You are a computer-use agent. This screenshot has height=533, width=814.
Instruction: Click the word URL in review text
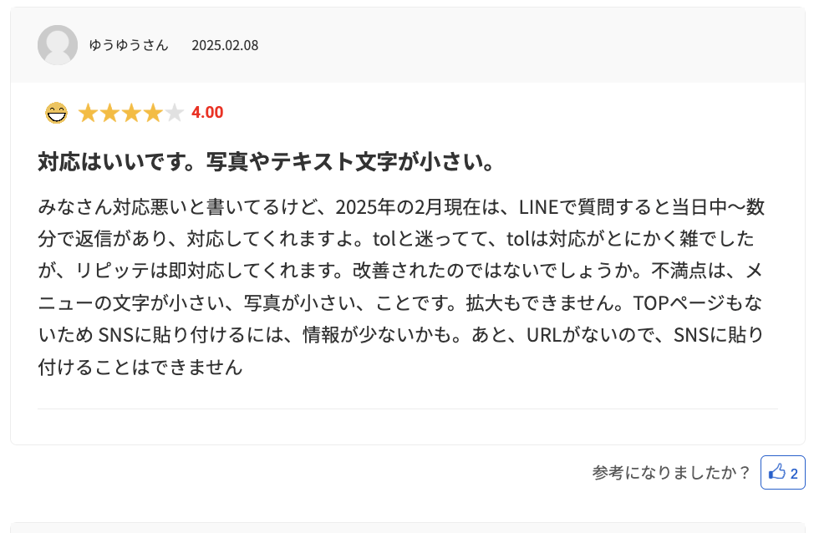(x=547, y=335)
